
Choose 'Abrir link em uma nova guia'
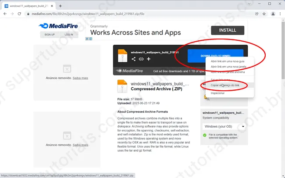(x=227, y=61)
